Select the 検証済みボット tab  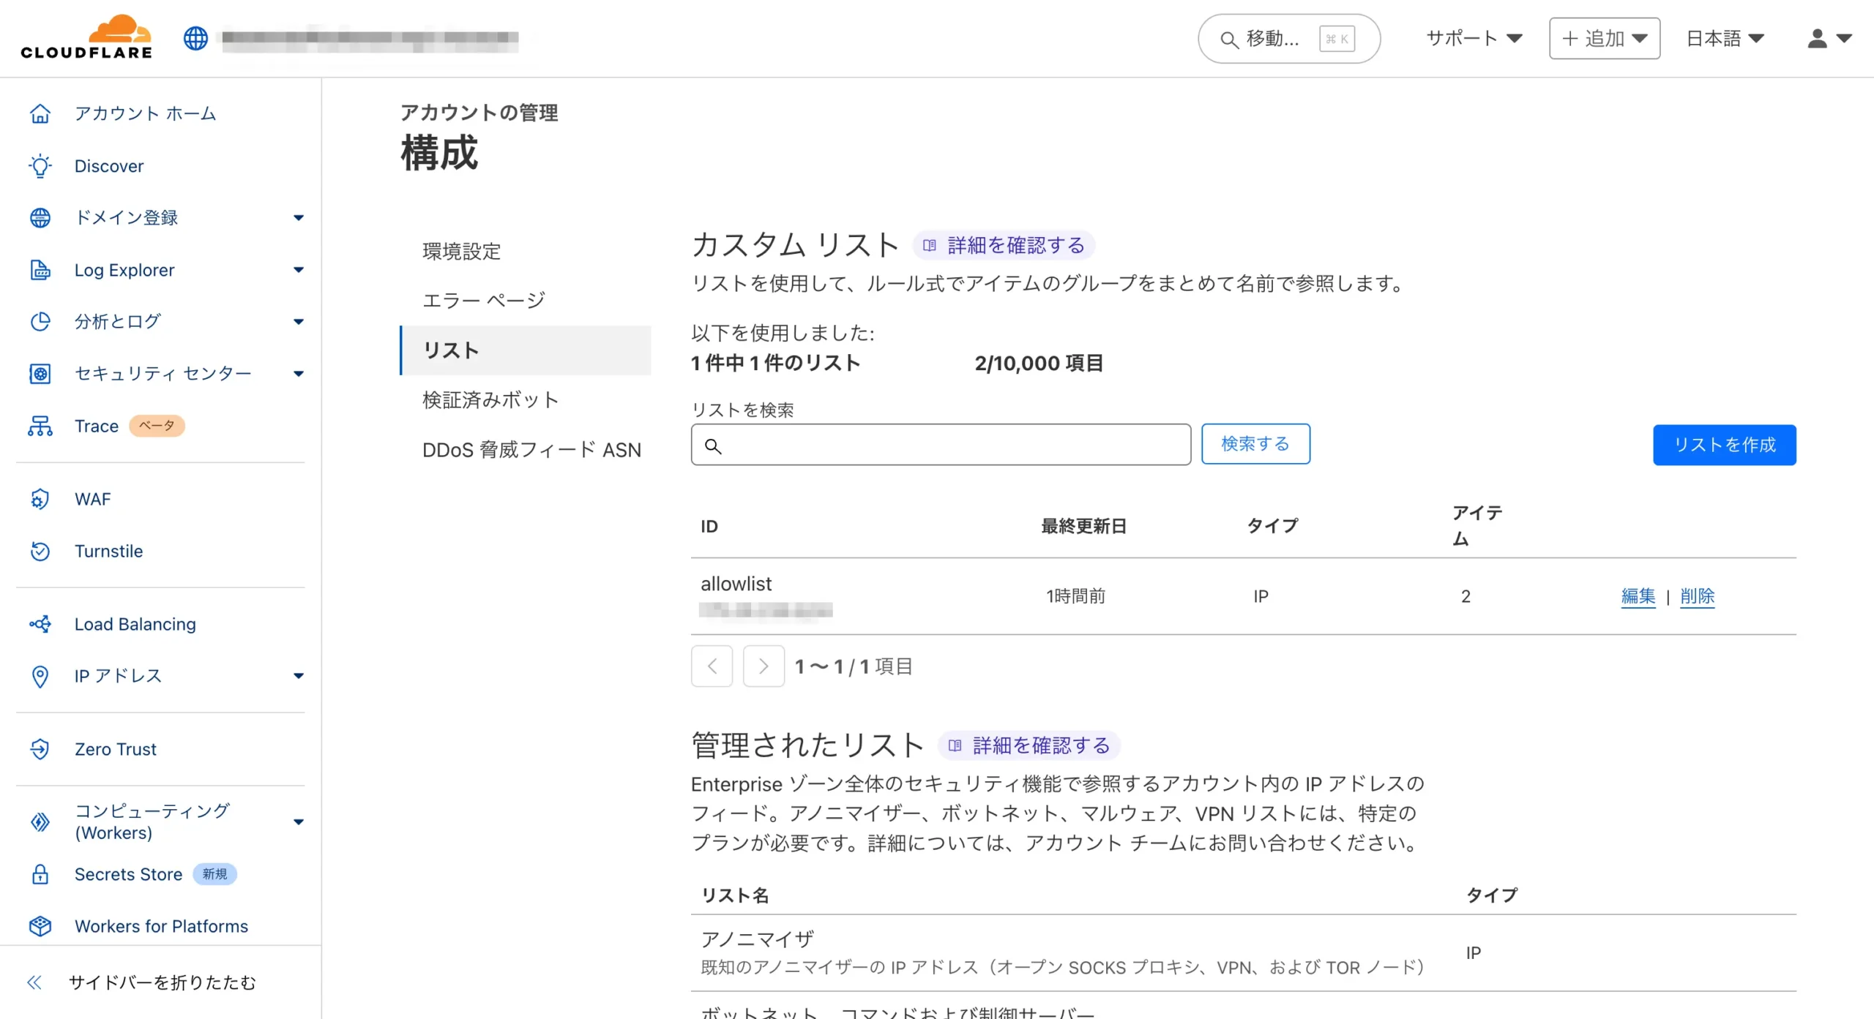tap(490, 400)
